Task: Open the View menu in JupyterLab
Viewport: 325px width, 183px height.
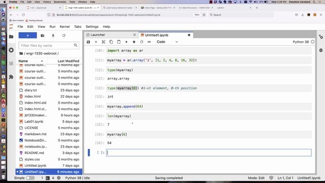Action: pos(42,26)
